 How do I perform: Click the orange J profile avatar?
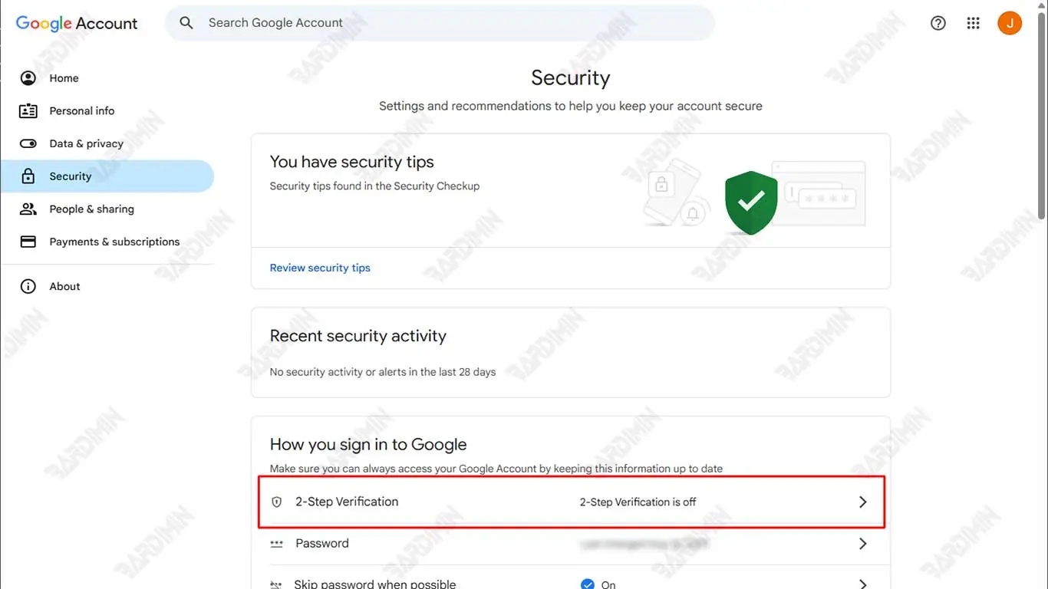tap(1009, 23)
